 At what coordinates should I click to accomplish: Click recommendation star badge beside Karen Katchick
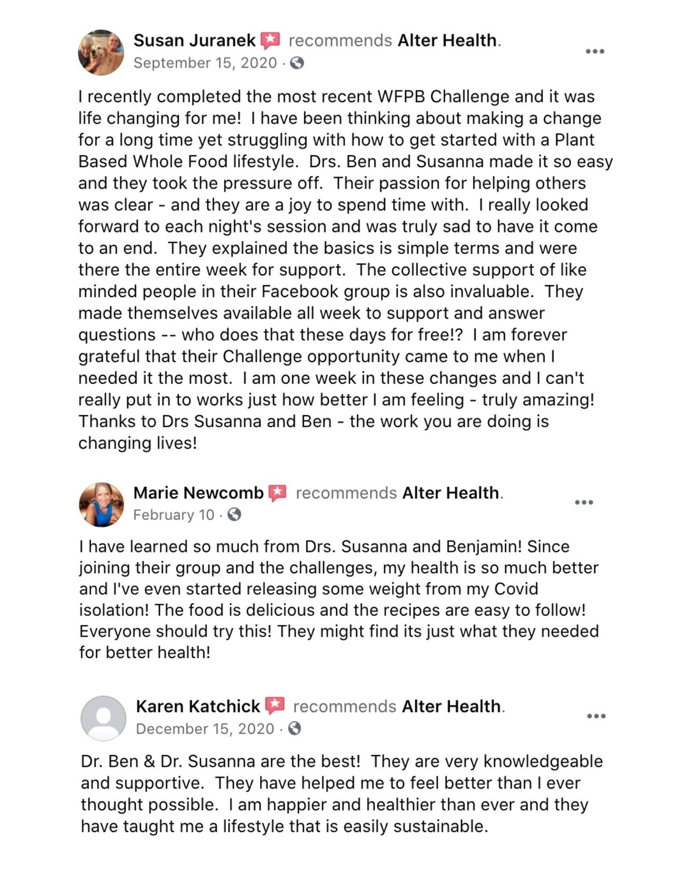[275, 706]
